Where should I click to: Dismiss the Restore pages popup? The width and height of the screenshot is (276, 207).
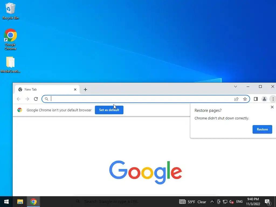click(x=272, y=107)
